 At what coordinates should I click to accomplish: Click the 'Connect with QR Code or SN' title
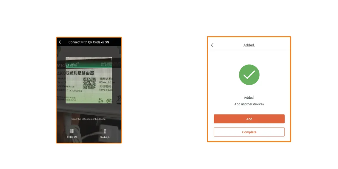click(x=89, y=42)
